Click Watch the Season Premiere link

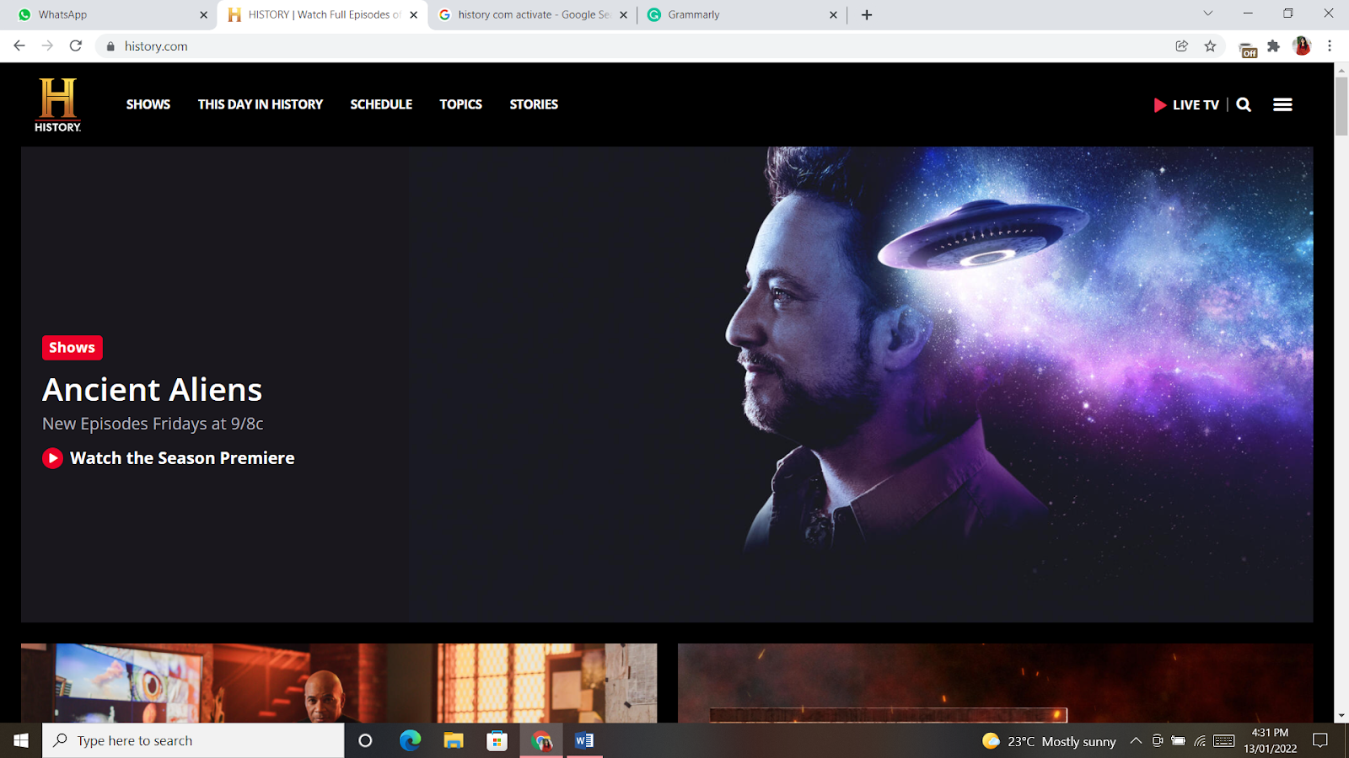click(x=182, y=458)
